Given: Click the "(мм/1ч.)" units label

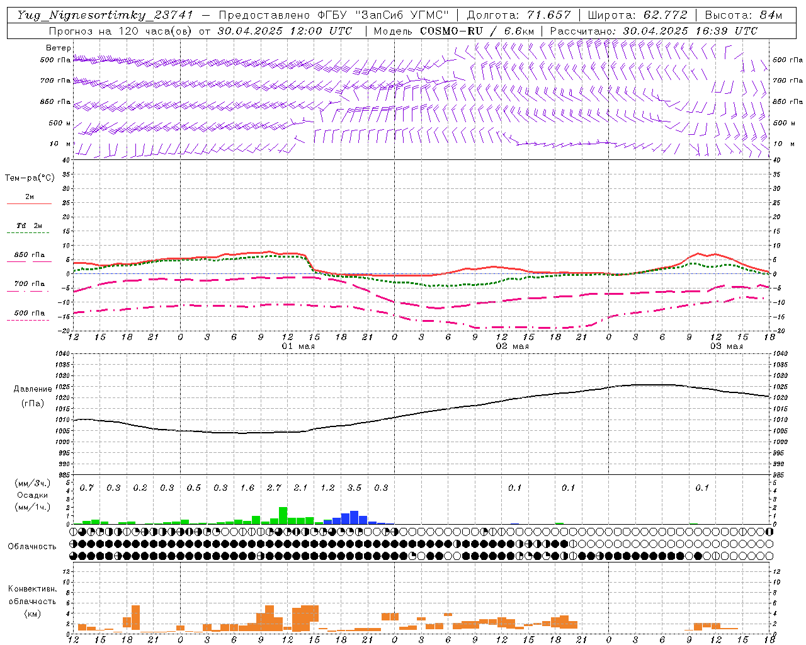Looking at the screenshot, I should point(32,506).
